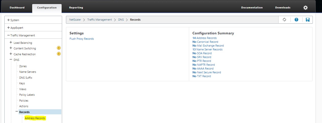Screen dimensions: 322x123
Task: Click the refresh icon in the breadcrumb bar
Action: (x=284, y=20)
